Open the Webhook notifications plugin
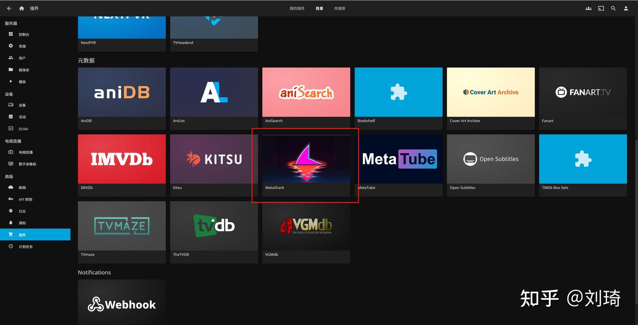Image resolution: width=638 pixels, height=325 pixels. click(x=122, y=302)
